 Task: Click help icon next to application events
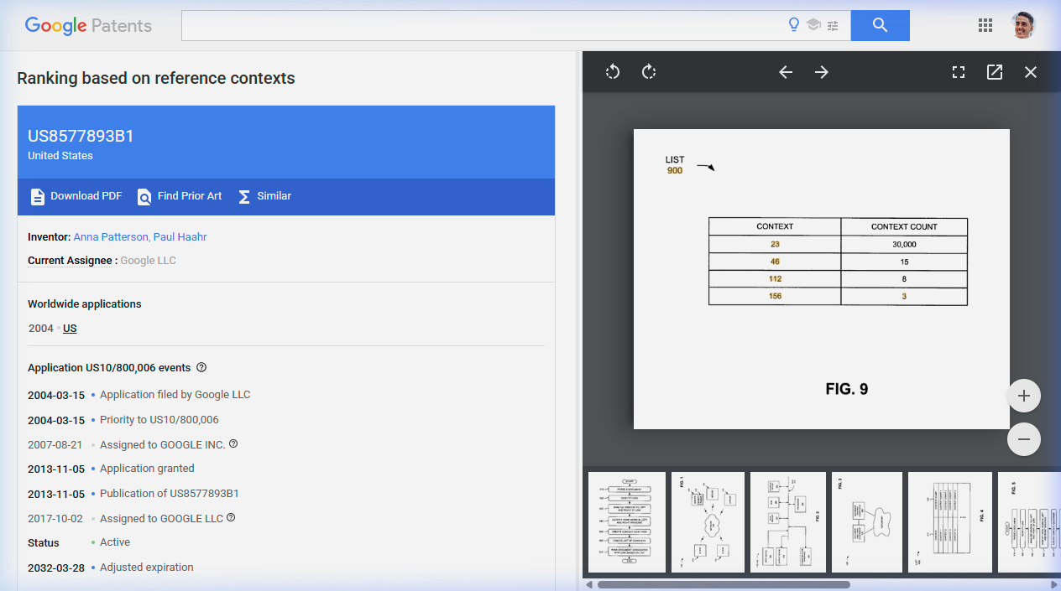(201, 367)
